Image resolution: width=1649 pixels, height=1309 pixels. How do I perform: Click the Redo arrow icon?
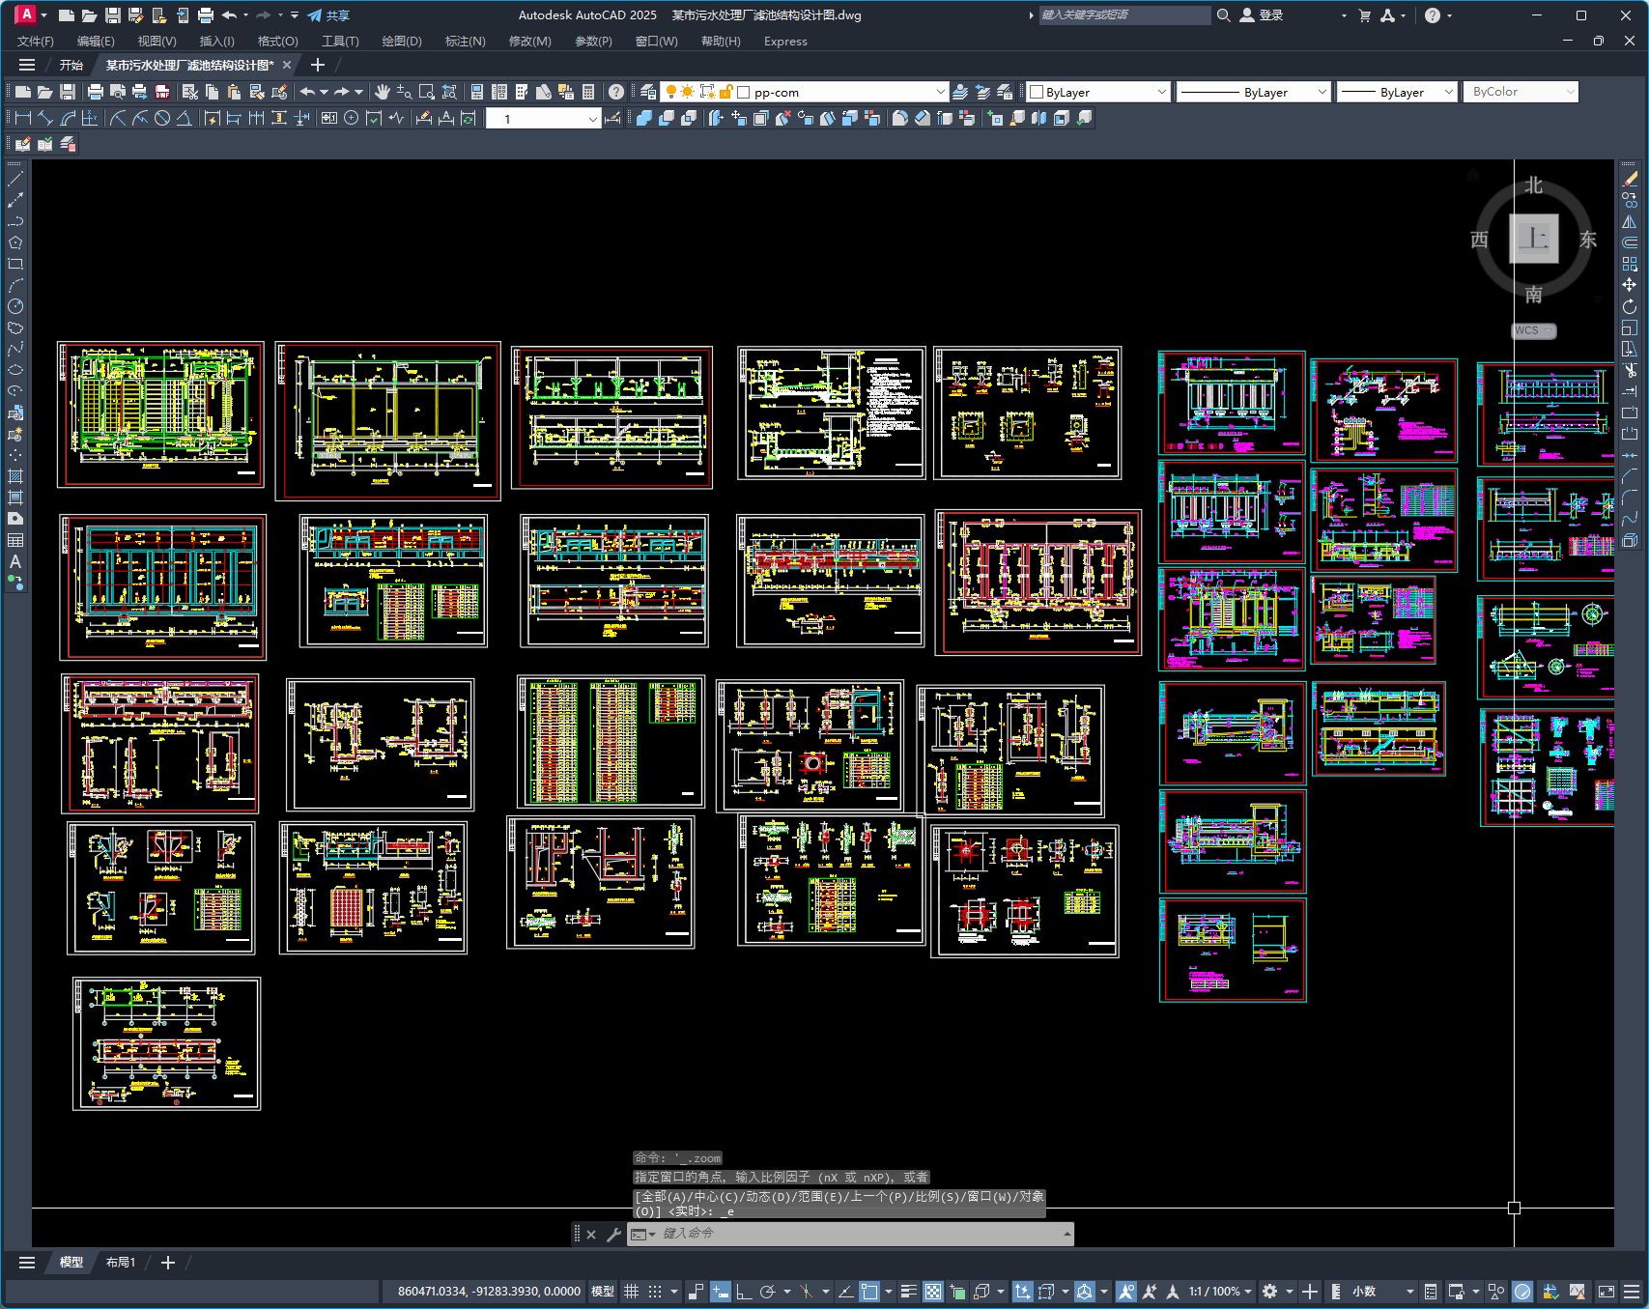pyautogui.click(x=342, y=92)
